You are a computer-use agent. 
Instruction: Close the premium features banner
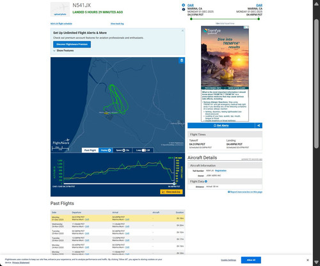pyautogui.click(x=182, y=31)
